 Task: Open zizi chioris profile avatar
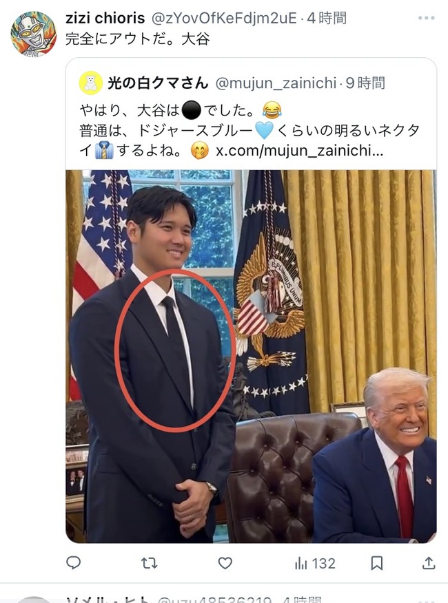coord(34,34)
